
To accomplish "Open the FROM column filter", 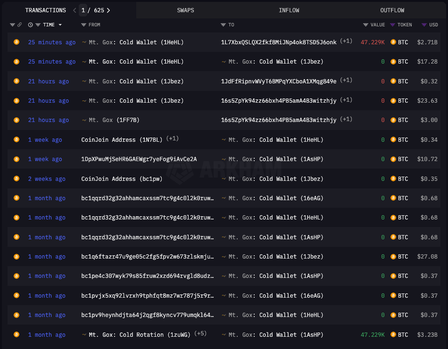I will pyautogui.click(x=84, y=25).
